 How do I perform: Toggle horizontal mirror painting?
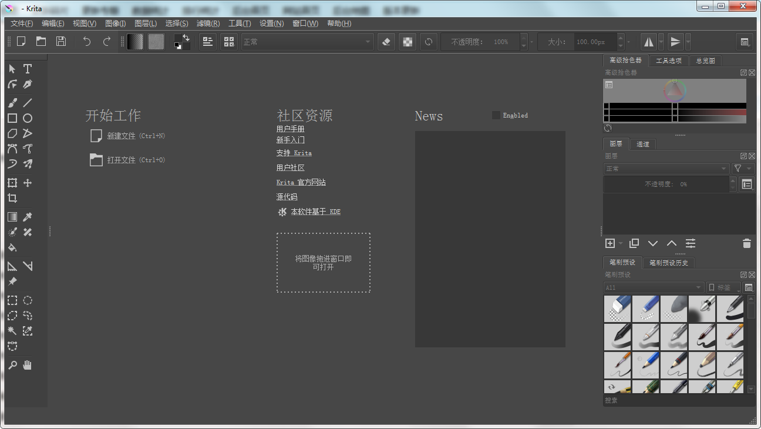[x=649, y=41]
